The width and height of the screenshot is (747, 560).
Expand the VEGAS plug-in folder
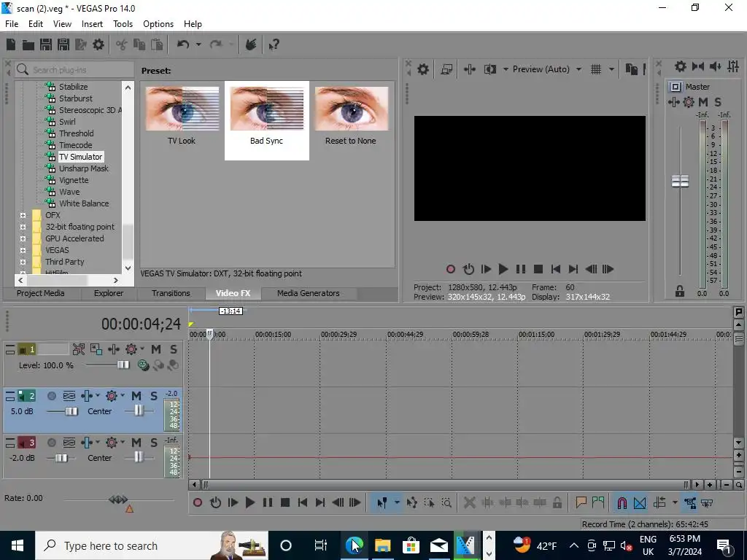(x=23, y=251)
